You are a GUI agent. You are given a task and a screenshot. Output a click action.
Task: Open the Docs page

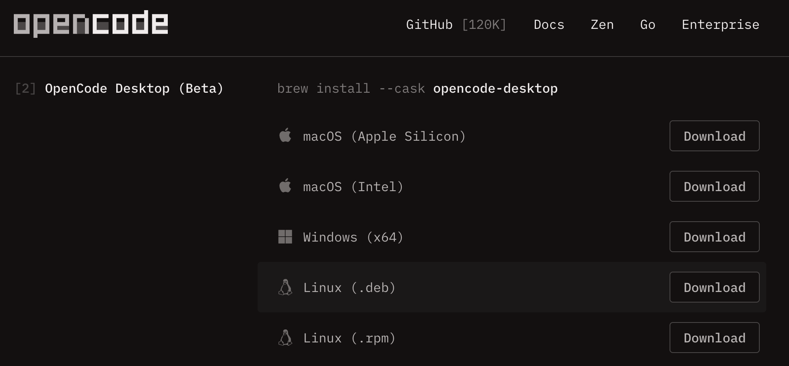click(x=549, y=25)
